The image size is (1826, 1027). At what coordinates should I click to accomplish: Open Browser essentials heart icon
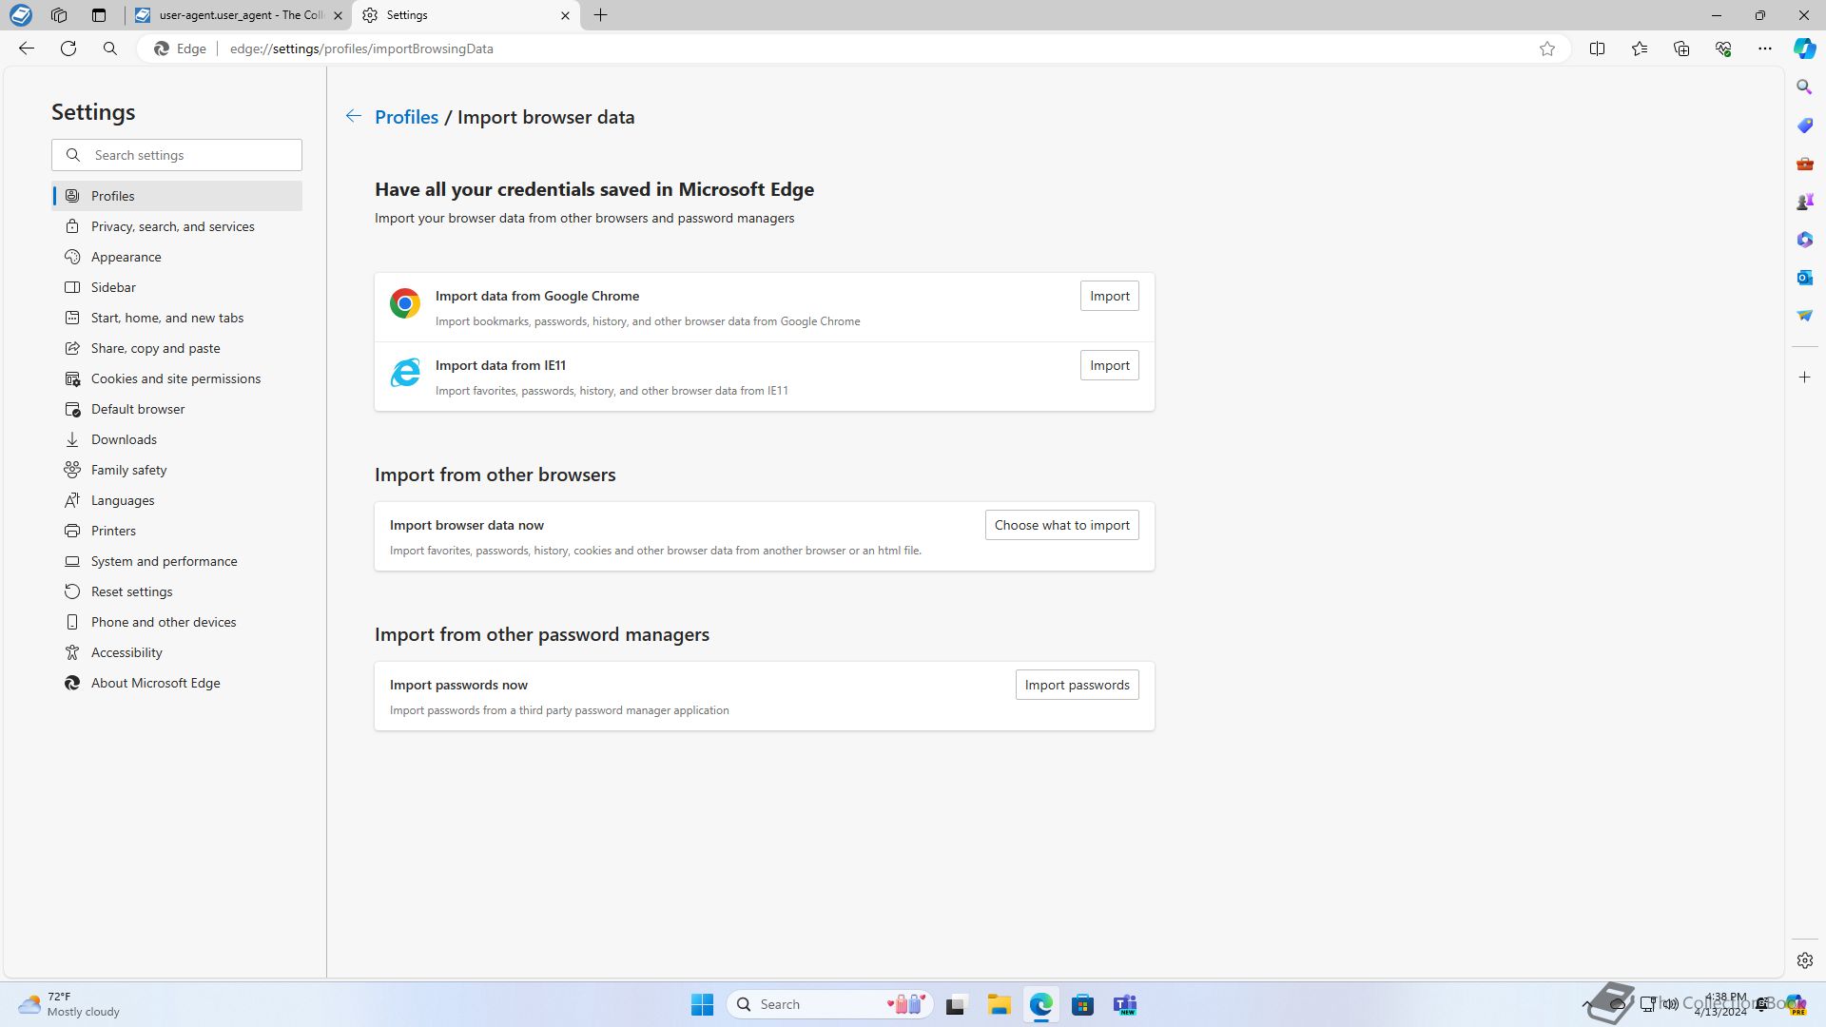1723,48
